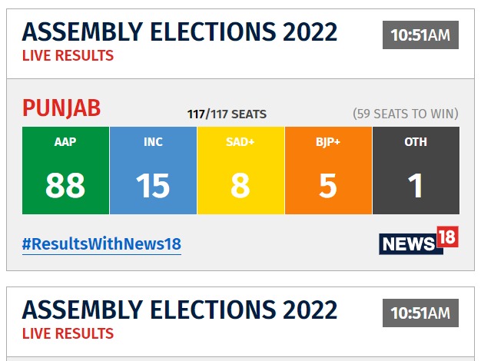Select the yellow SAD+ 8 seats tile
481x361 pixels.
240,171
